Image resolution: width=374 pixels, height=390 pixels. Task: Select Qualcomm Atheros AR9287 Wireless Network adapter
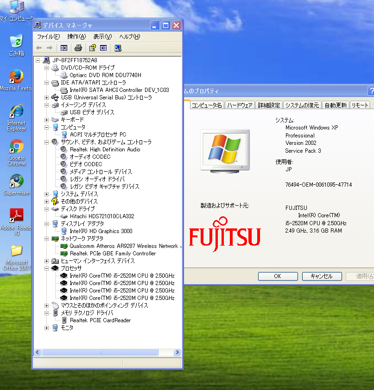pyautogui.click(x=124, y=246)
